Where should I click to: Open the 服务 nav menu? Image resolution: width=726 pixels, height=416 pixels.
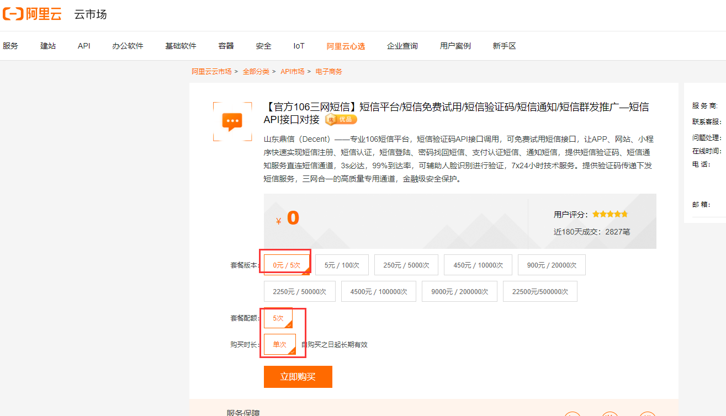pos(10,46)
